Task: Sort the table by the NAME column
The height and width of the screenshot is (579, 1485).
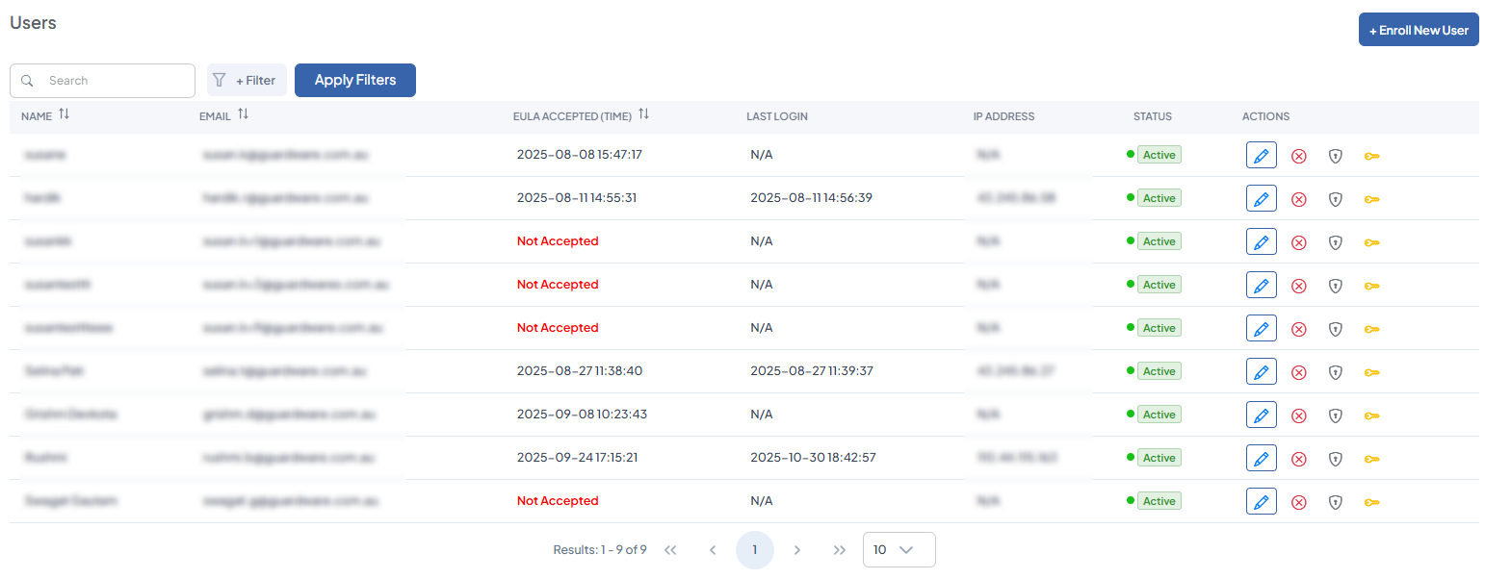Action: click(64, 114)
